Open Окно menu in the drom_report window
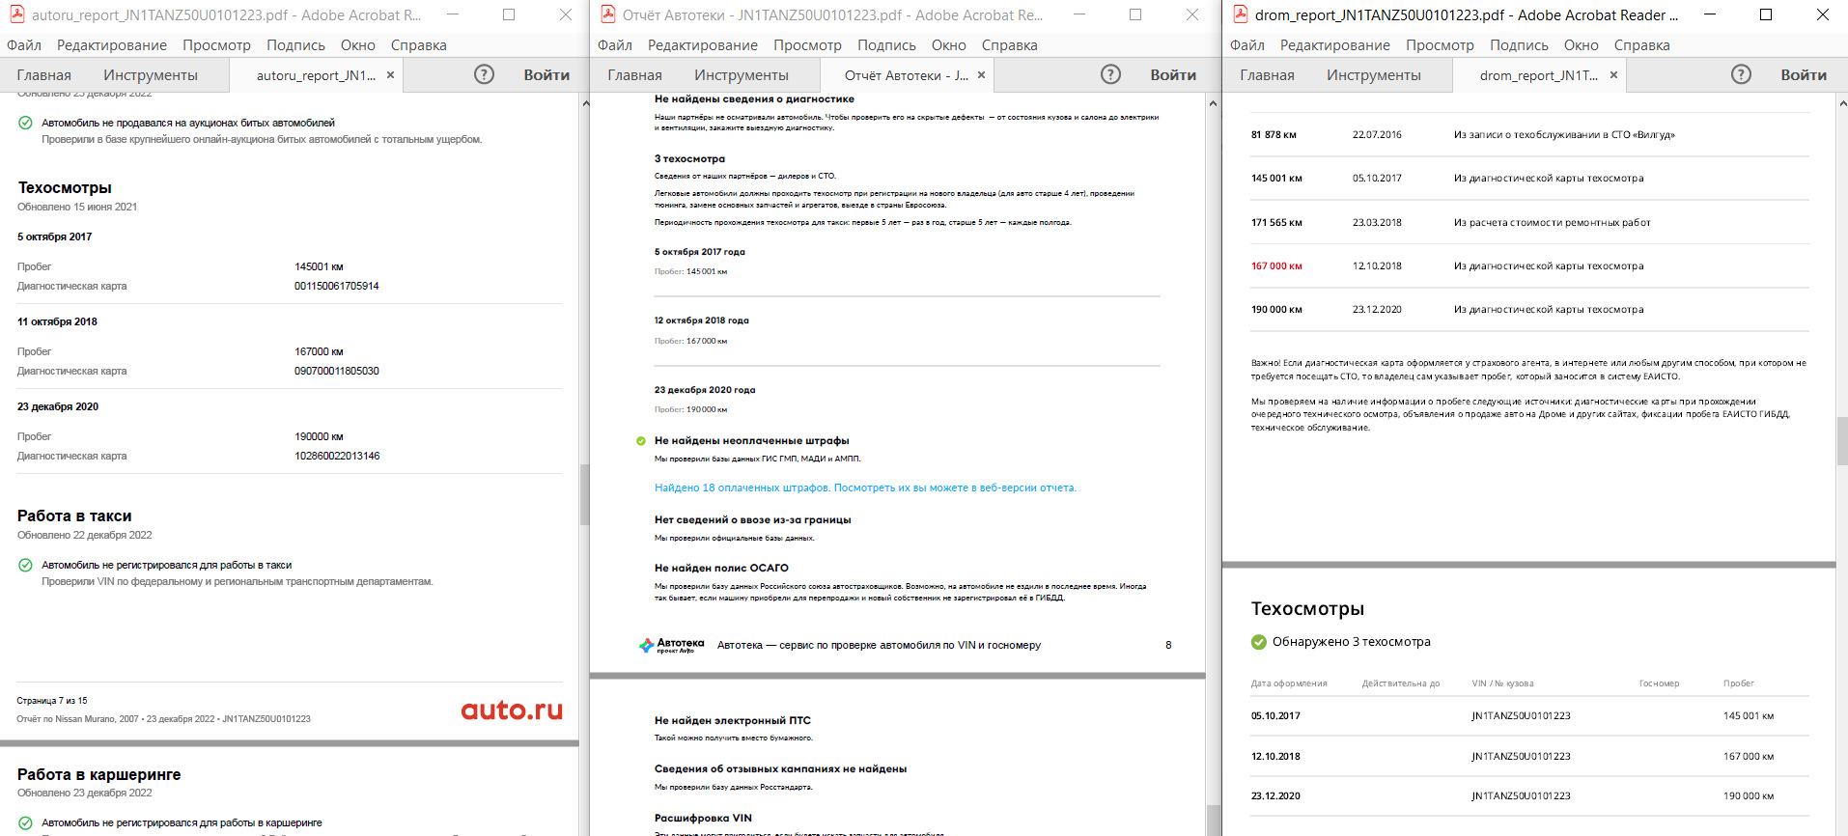Viewport: 1848px width, 836px height. (1582, 45)
